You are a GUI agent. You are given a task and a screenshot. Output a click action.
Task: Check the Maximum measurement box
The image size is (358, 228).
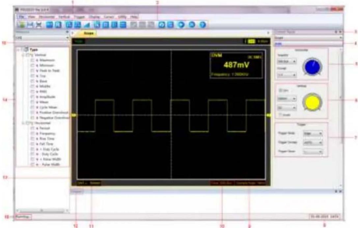click(32, 60)
